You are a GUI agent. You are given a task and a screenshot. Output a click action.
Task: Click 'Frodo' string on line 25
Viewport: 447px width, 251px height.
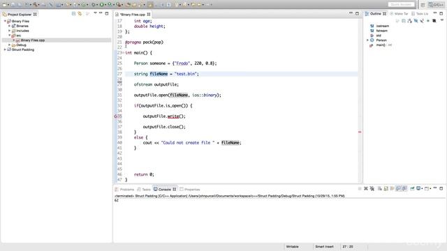coord(182,63)
